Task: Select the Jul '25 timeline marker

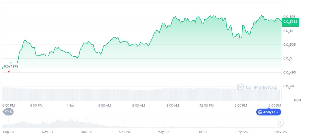Action: 202,132
